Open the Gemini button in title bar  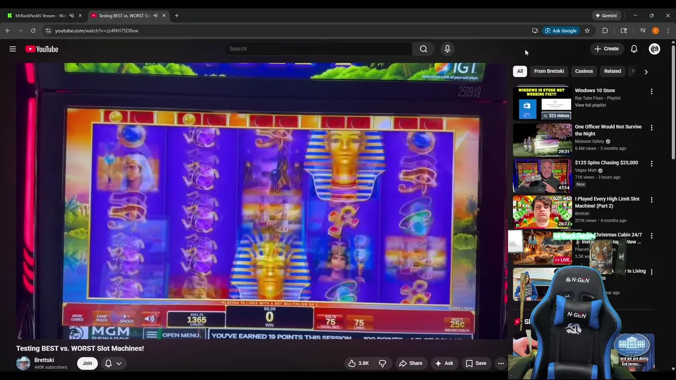pyautogui.click(x=605, y=16)
